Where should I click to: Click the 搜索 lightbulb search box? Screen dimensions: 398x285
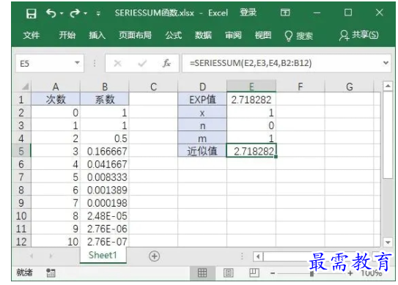299,36
